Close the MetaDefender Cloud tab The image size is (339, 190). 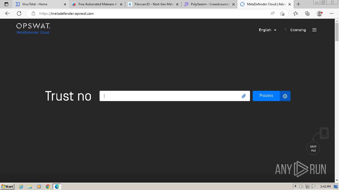290,4
